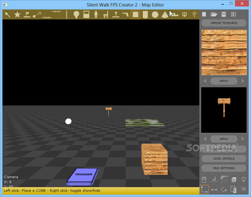Go to next texture arrow
The height and width of the screenshot is (197, 251).
click(x=243, y=81)
